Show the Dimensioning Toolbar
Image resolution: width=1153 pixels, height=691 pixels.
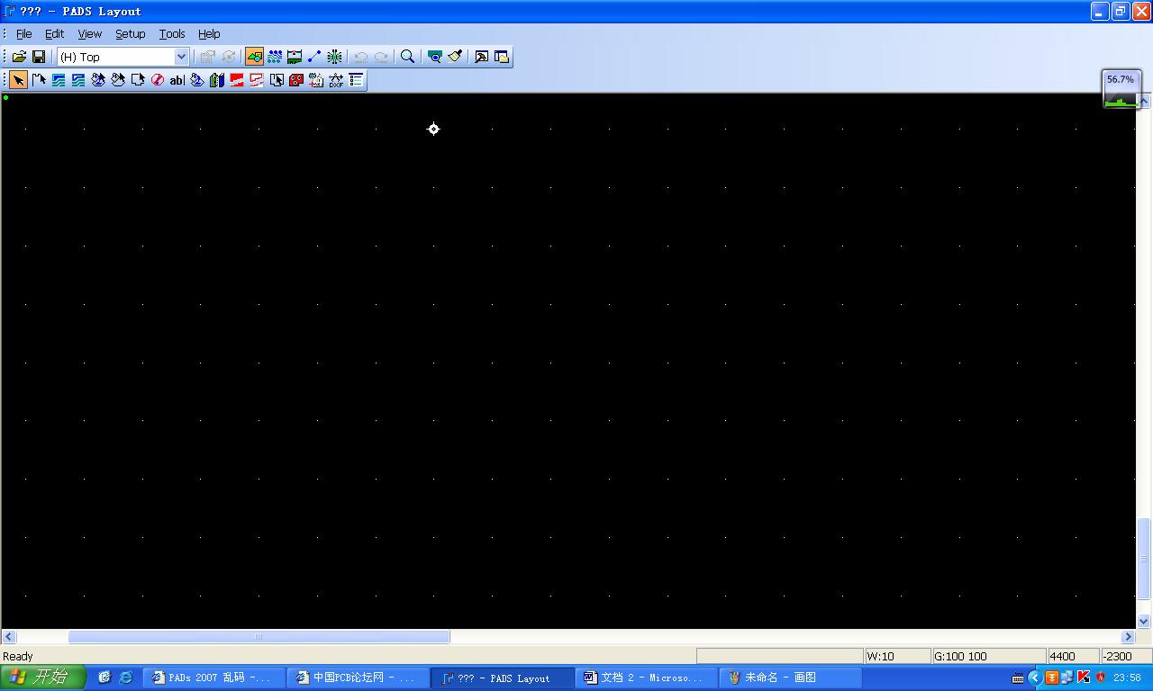pyautogui.click(x=295, y=57)
